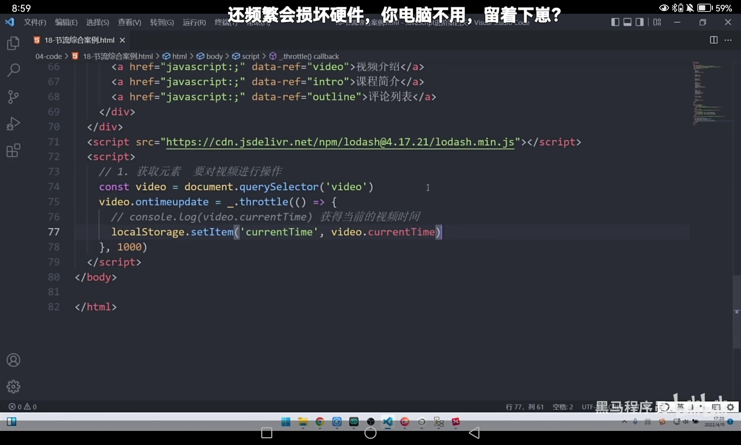Open the 文件(F) menu
The image size is (741, 445).
click(35, 22)
